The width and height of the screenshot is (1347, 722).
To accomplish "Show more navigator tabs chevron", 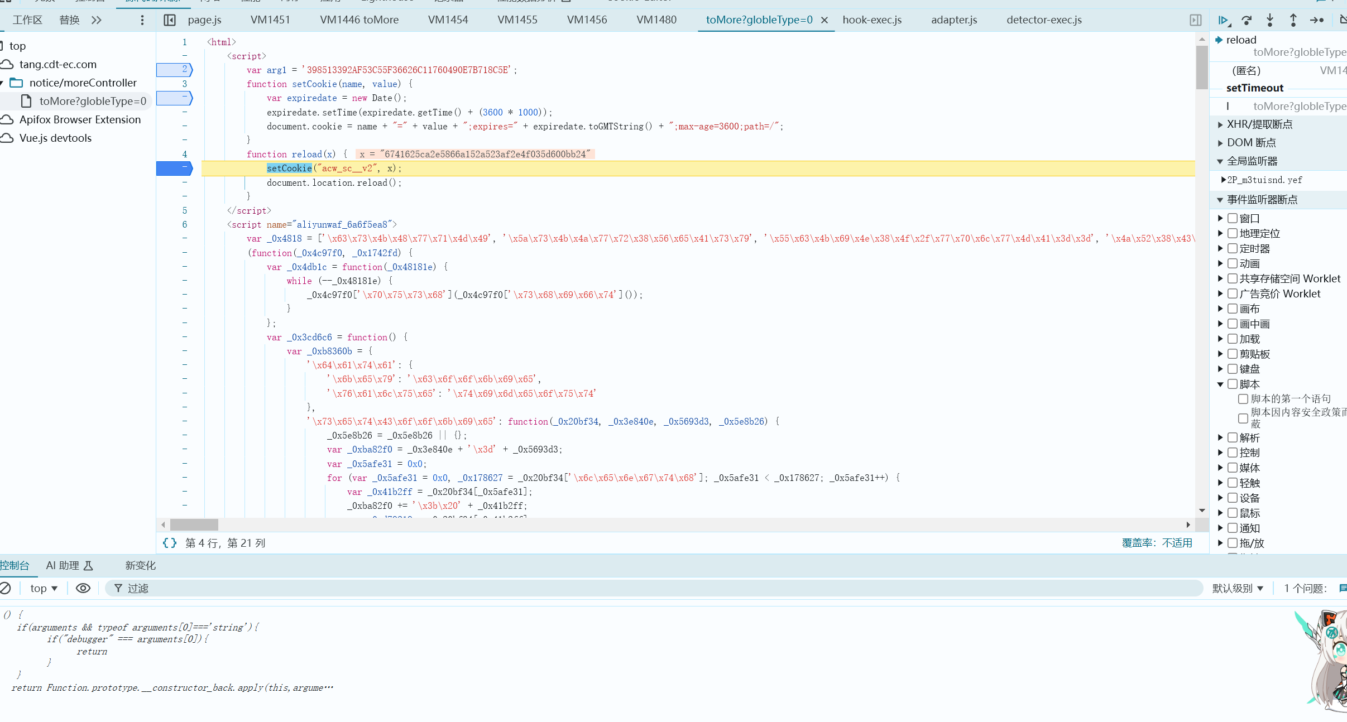I will (97, 20).
